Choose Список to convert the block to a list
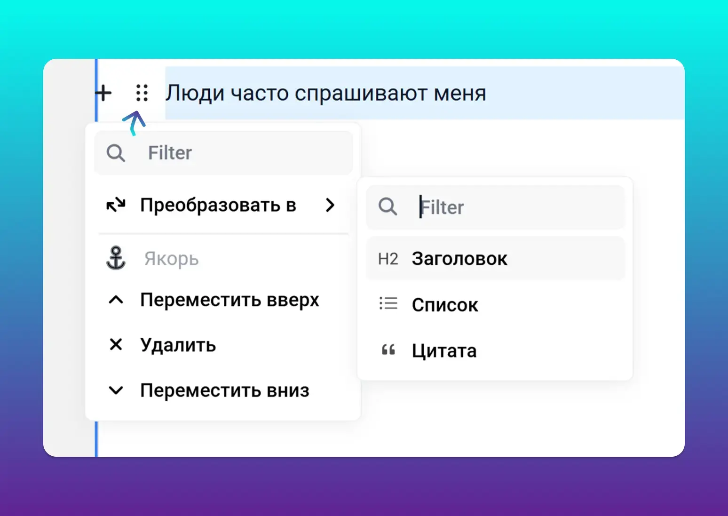Screen dimensions: 728x516 click(x=445, y=305)
